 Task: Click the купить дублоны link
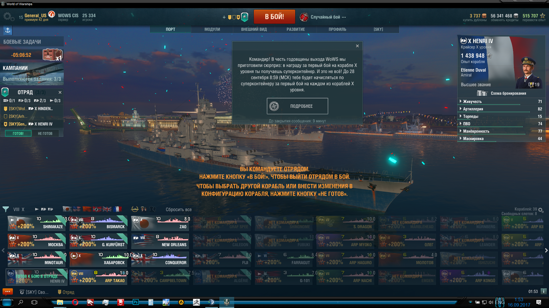coord(475,20)
